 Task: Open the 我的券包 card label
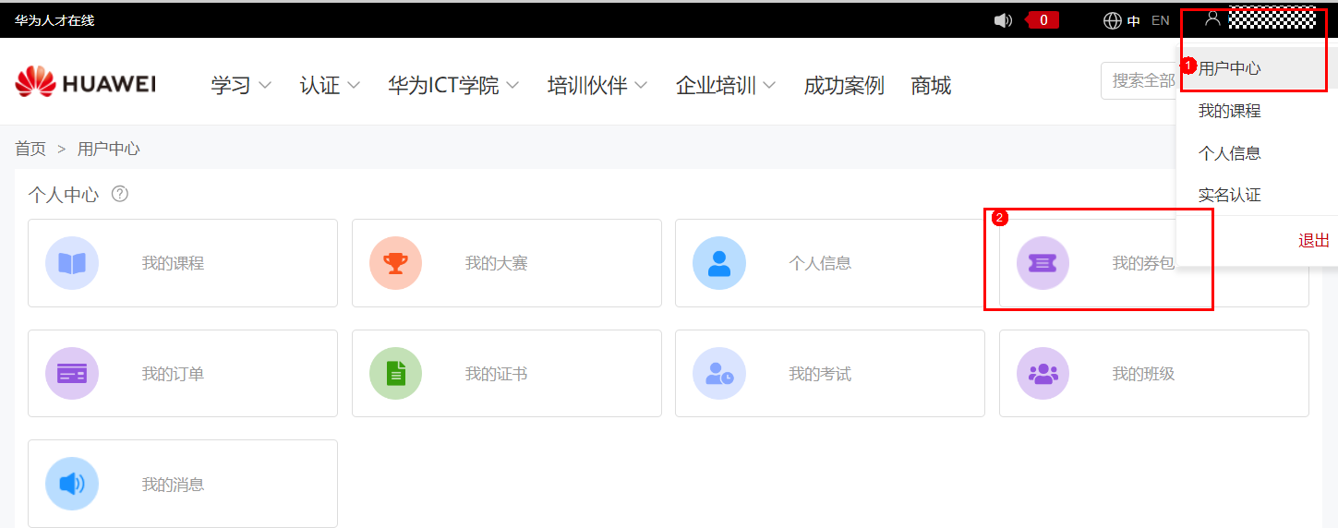pos(1143,263)
